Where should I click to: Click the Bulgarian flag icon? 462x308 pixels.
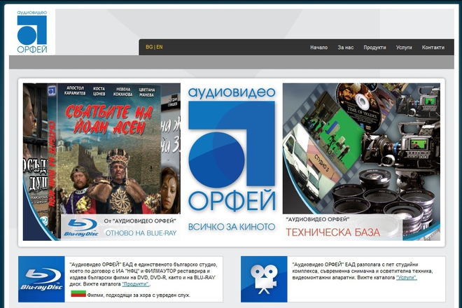click(78, 294)
